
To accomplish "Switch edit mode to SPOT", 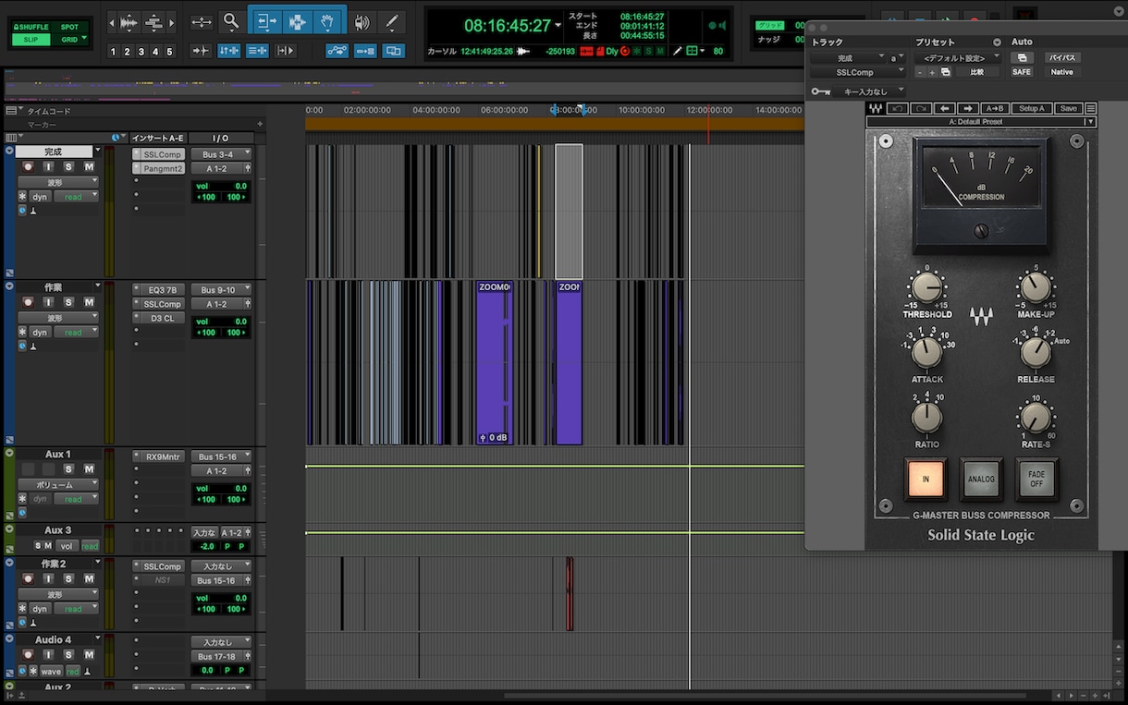I will 69,27.
